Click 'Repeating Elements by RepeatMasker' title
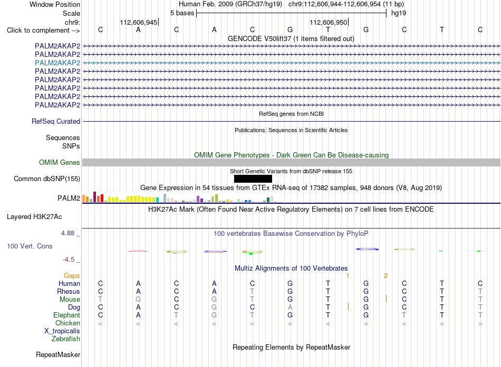Screen dimensions: 501x367 (292, 347)
